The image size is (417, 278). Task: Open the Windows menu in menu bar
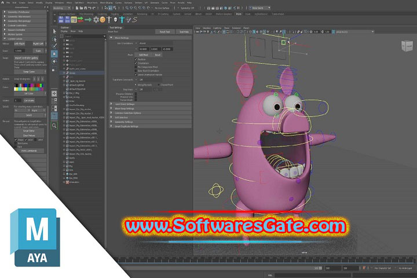(x=60, y=2)
